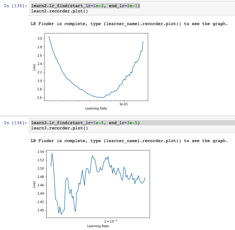Screen dimensions: 235x230
Task: Select the first LR Finder complete output text
Action: tap(129, 24)
